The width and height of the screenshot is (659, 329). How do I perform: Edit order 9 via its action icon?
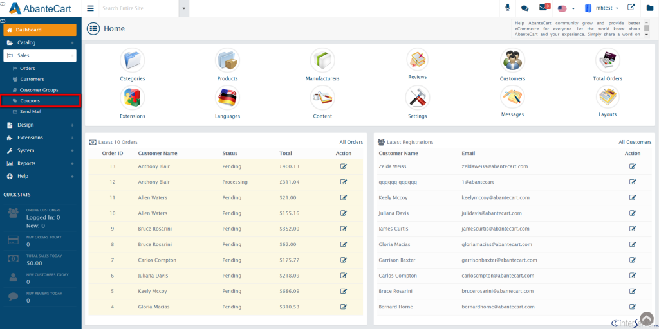point(344,229)
